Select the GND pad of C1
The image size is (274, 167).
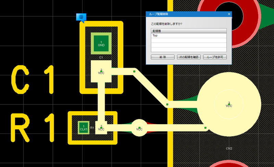click(101, 43)
